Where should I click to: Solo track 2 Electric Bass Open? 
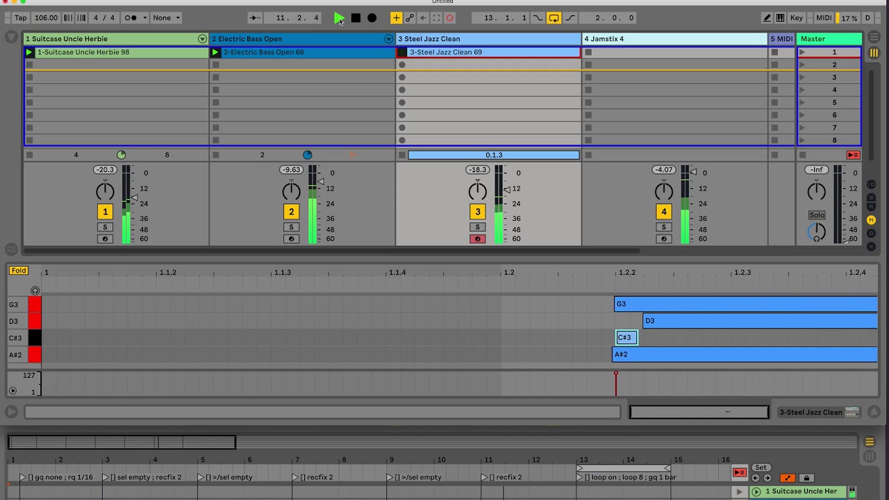[291, 227]
